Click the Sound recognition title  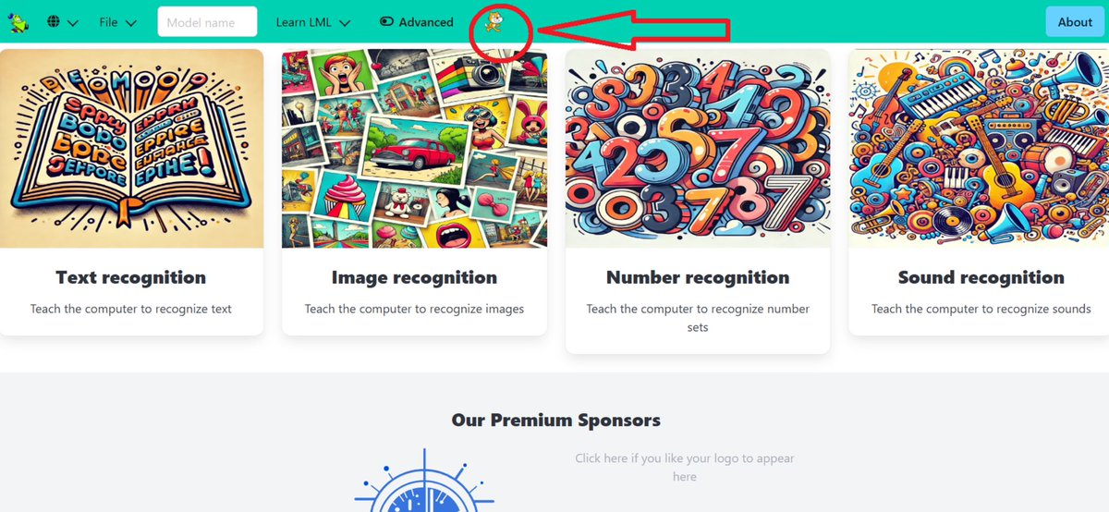[x=981, y=277]
